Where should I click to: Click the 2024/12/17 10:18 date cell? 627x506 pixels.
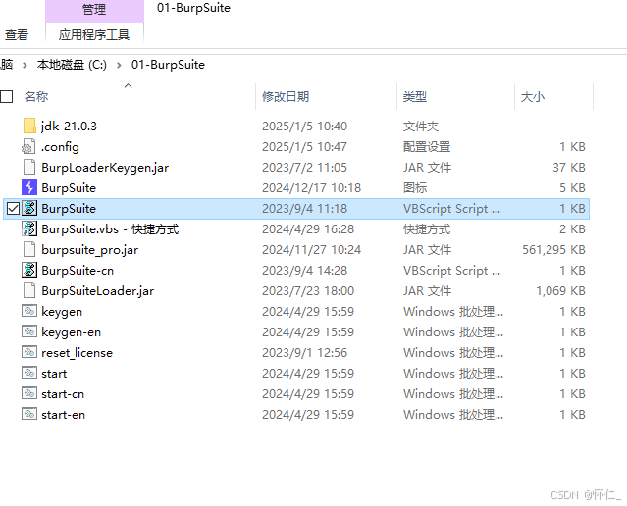tap(311, 188)
